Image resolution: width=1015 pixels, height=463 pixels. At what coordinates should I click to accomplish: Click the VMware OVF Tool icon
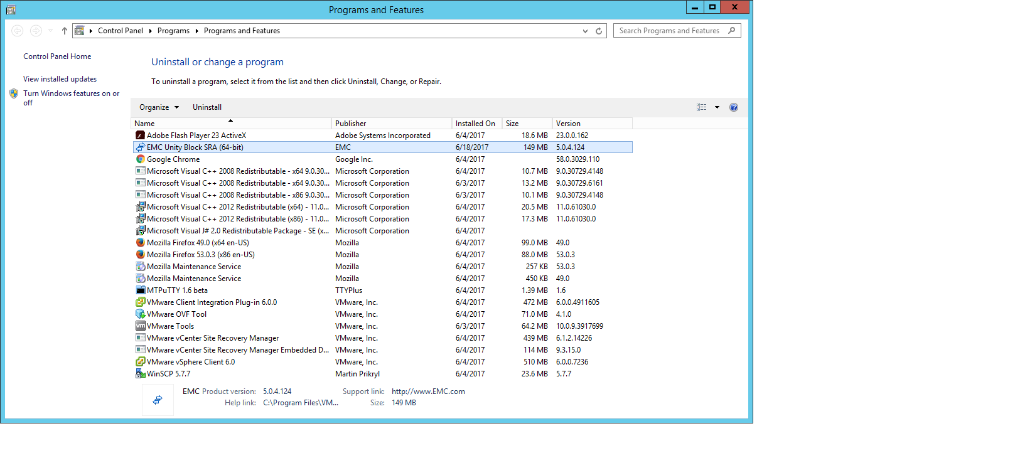point(141,314)
